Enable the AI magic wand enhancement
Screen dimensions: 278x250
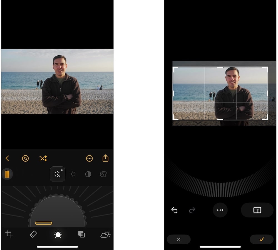[x=58, y=174]
